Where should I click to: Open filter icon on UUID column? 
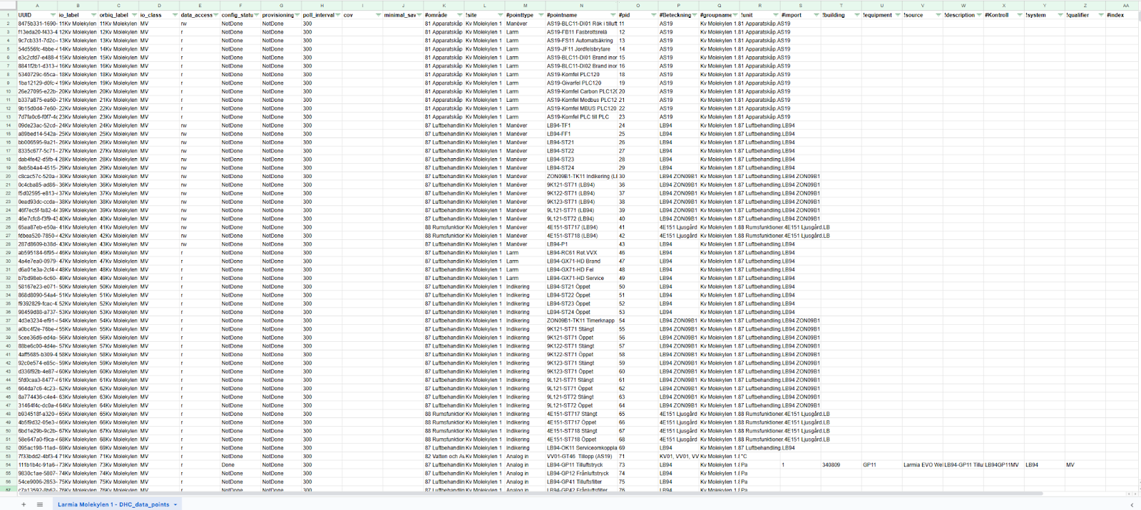point(53,15)
